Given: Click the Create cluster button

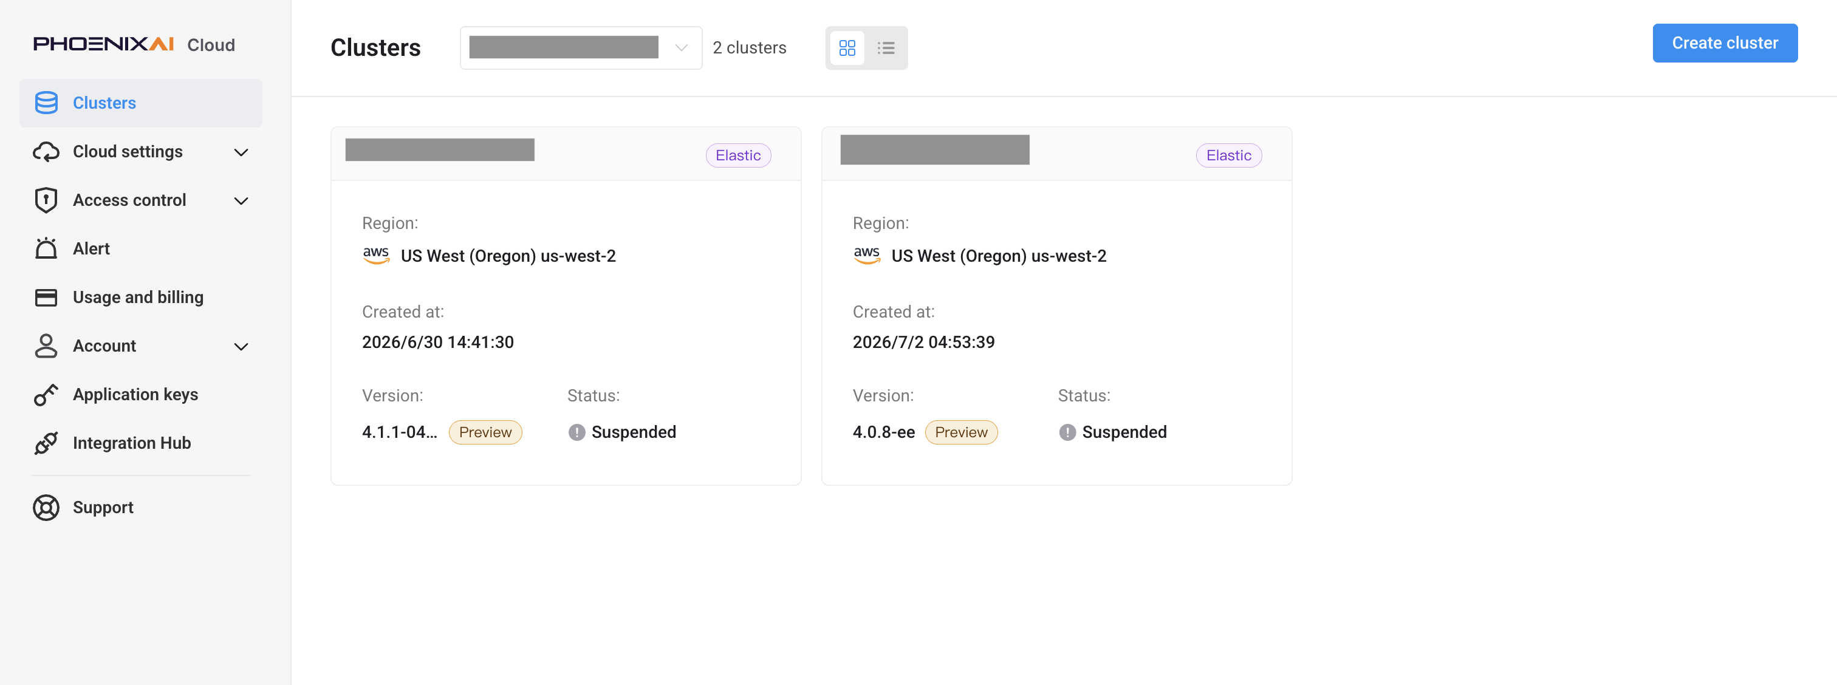Looking at the screenshot, I should [x=1725, y=43].
